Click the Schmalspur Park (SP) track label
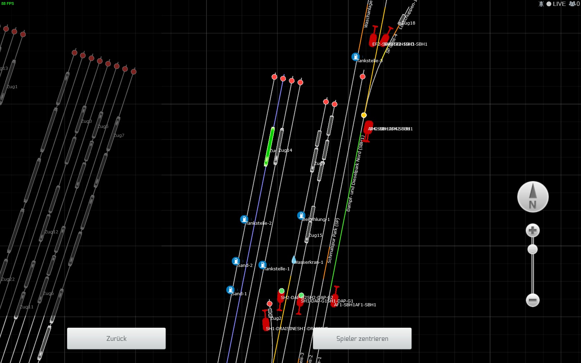This screenshot has height=363, width=581. (333, 241)
